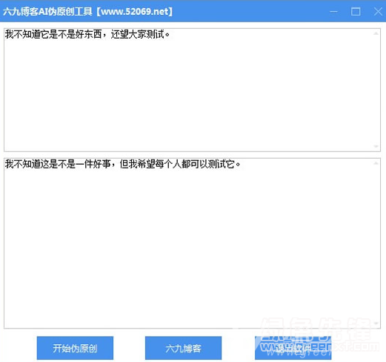Click the 开始伪原创 button
Viewport: 386px width, 362px height.
tap(75, 348)
